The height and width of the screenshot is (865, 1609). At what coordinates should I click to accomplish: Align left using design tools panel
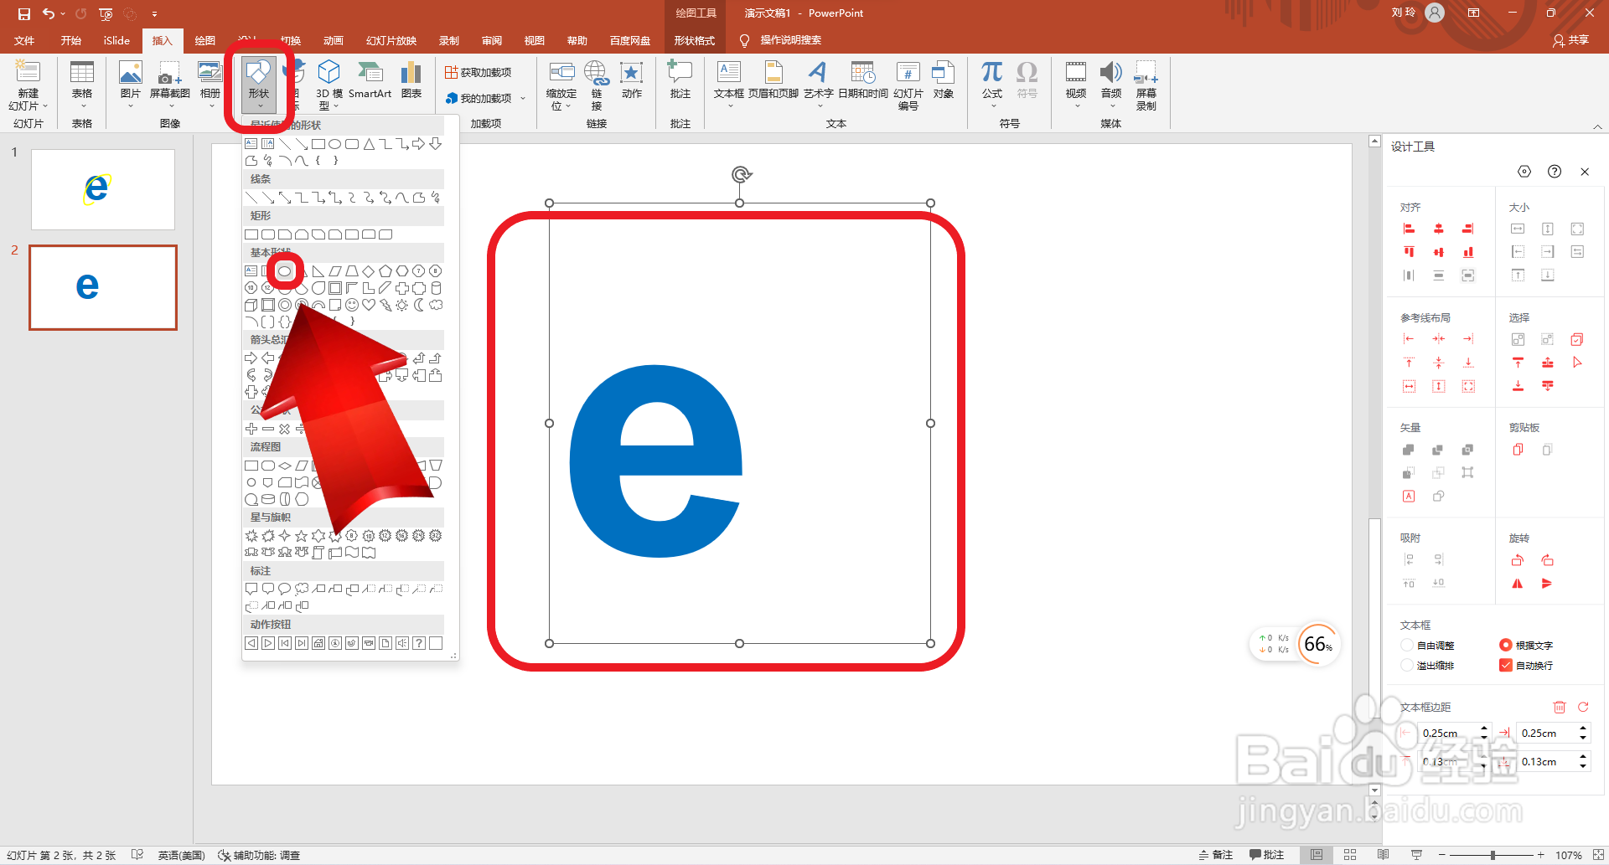(x=1409, y=229)
